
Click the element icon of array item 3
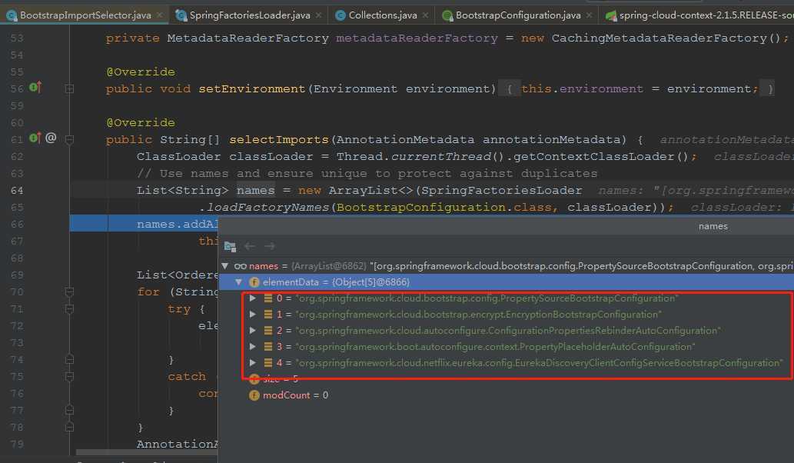268,347
